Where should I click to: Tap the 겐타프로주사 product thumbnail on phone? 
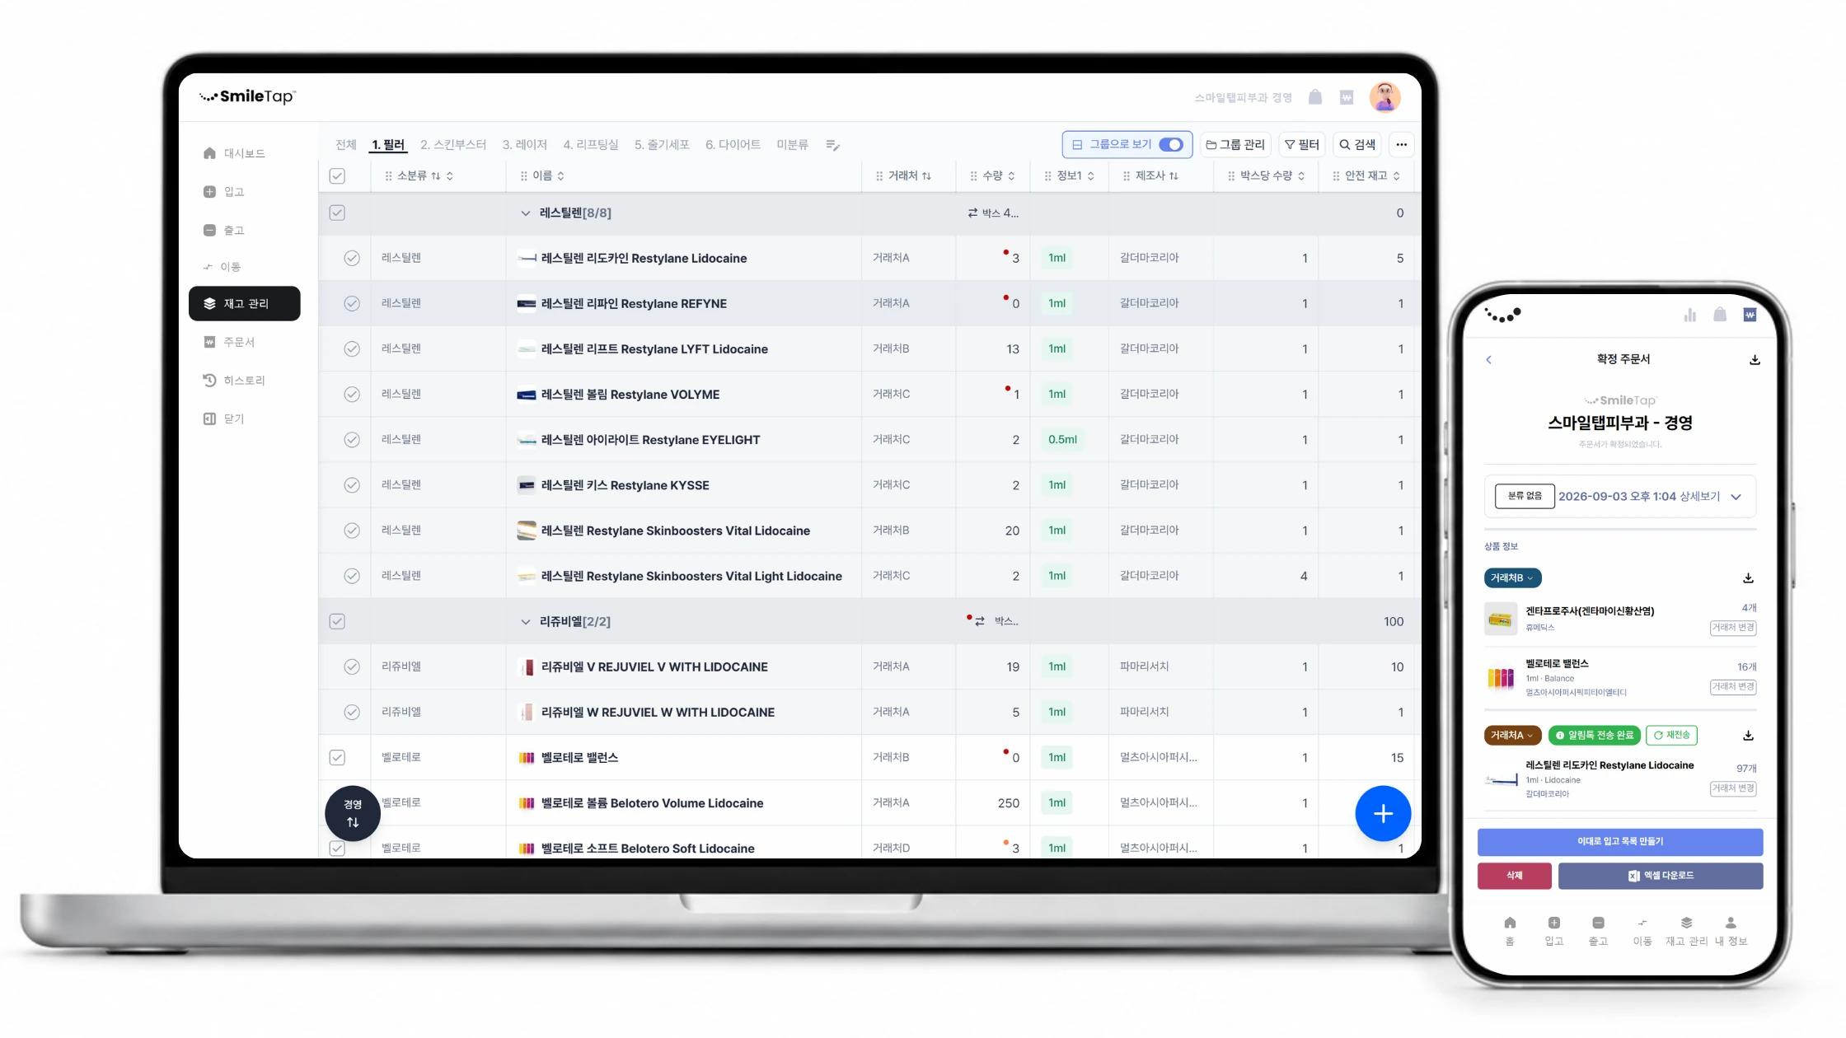click(1501, 619)
